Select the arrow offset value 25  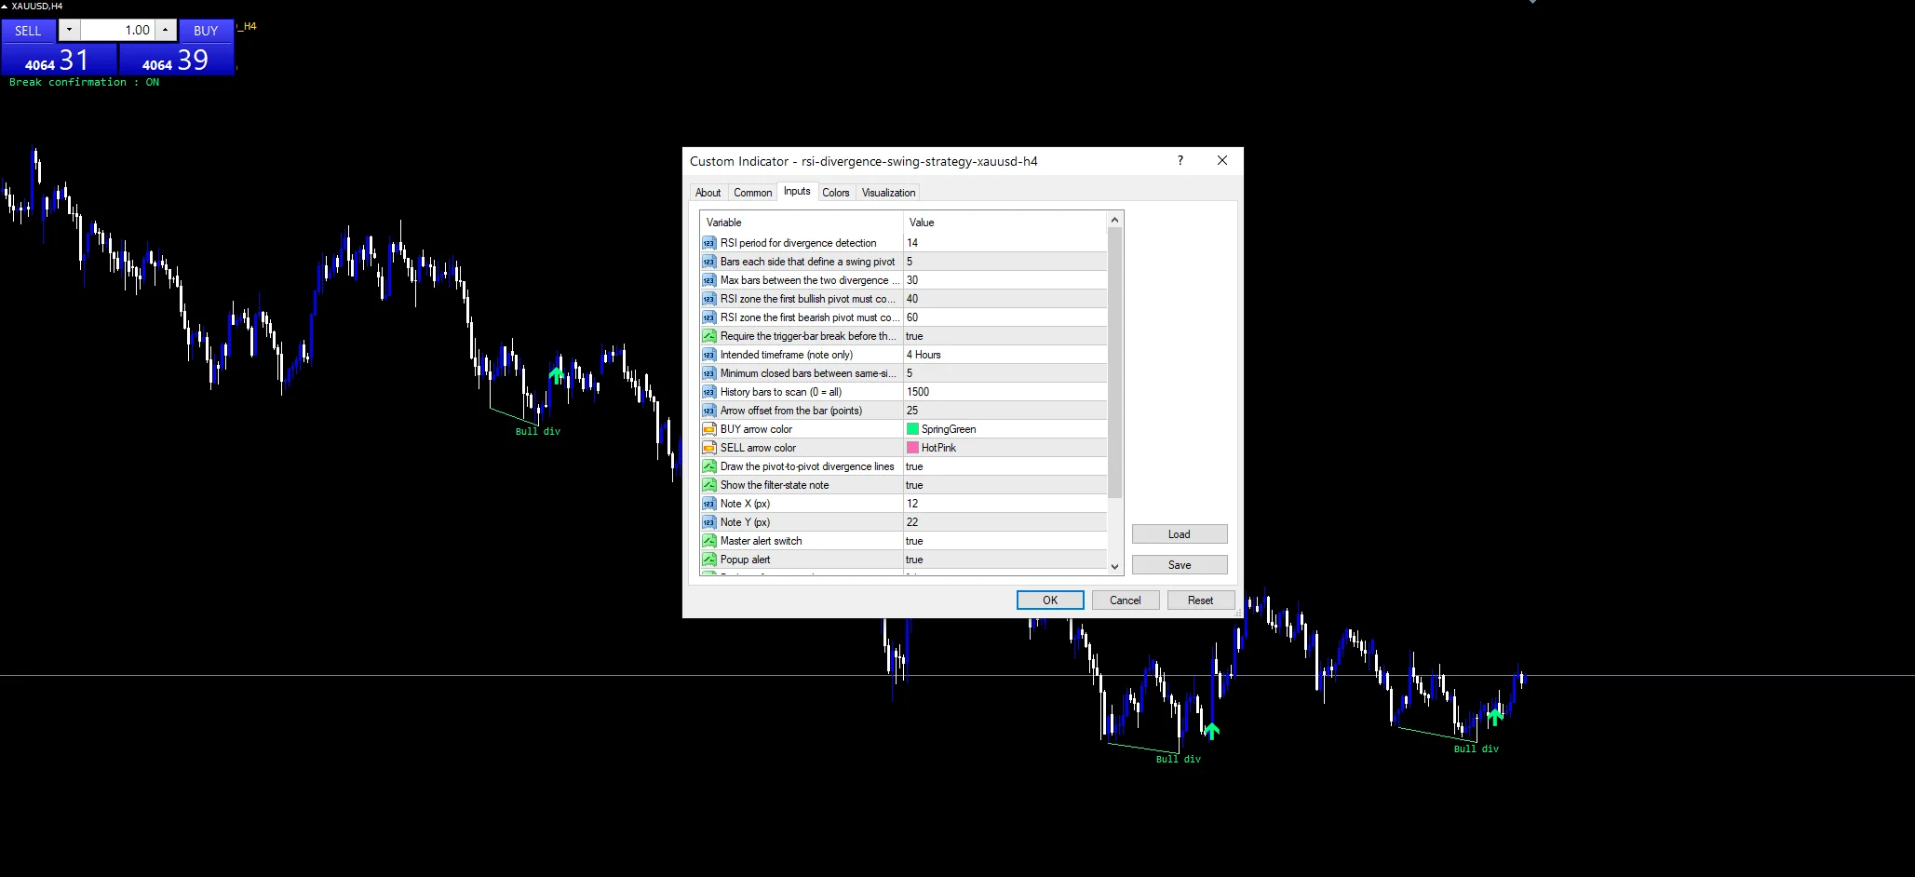[x=1005, y=411]
